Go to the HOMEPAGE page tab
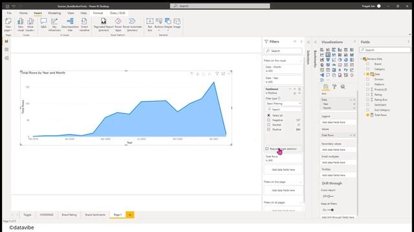The width and height of the screenshot is (414, 232). click(x=47, y=215)
